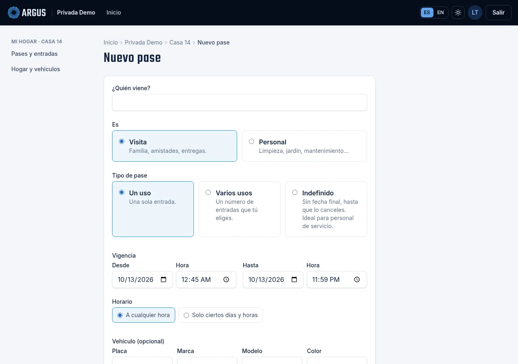Focus the ¿Quién viene? name field
Viewport: 518px width, 364px height.
point(240,102)
